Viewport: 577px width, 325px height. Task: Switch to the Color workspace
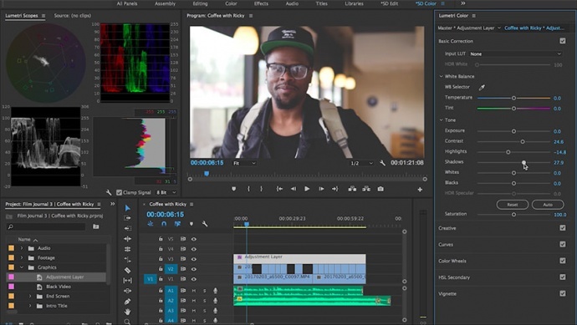(231, 3)
